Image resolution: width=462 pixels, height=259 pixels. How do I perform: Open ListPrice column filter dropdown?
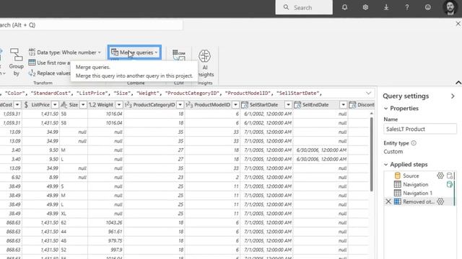click(55, 104)
